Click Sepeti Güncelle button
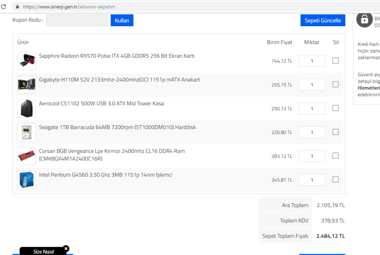Screen dimensions: 380x255 pos(323,20)
